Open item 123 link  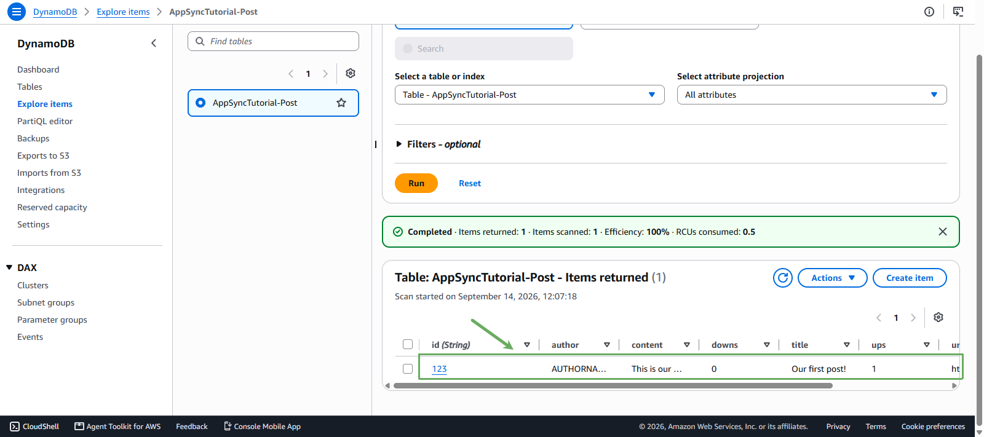pos(439,369)
